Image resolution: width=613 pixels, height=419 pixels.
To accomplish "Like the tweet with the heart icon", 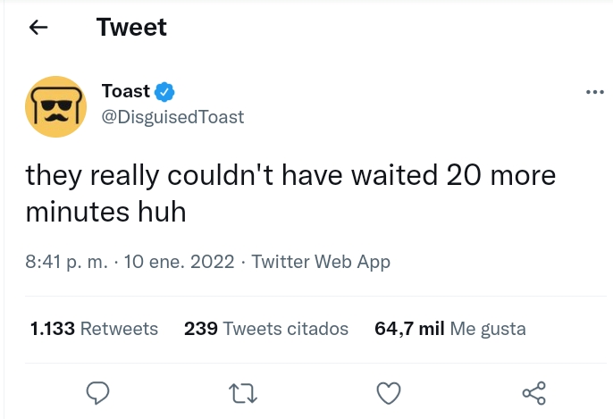I will [x=388, y=392].
